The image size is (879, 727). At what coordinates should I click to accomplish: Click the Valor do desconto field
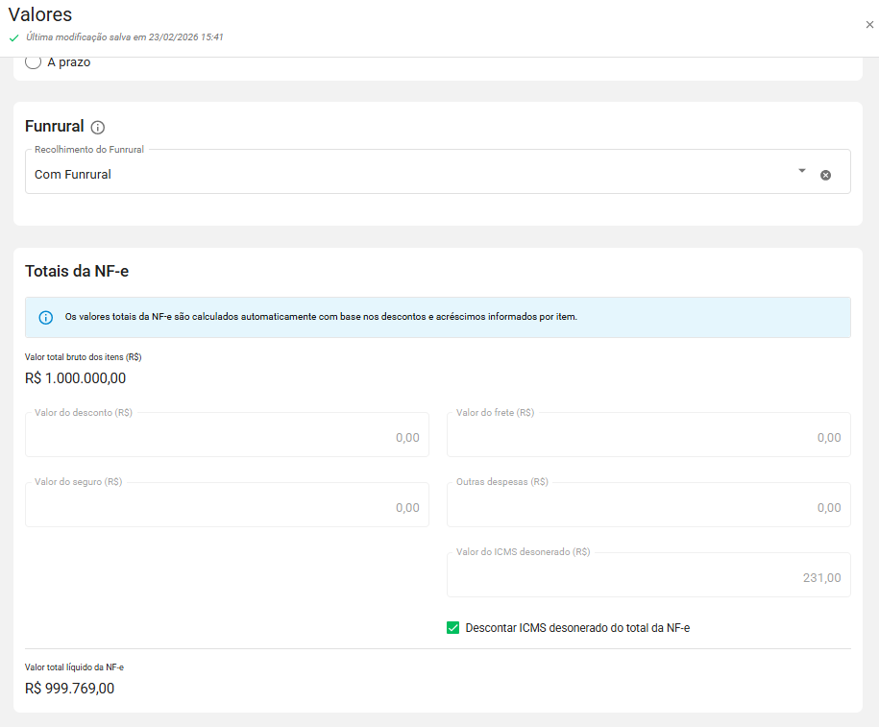tap(227, 437)
